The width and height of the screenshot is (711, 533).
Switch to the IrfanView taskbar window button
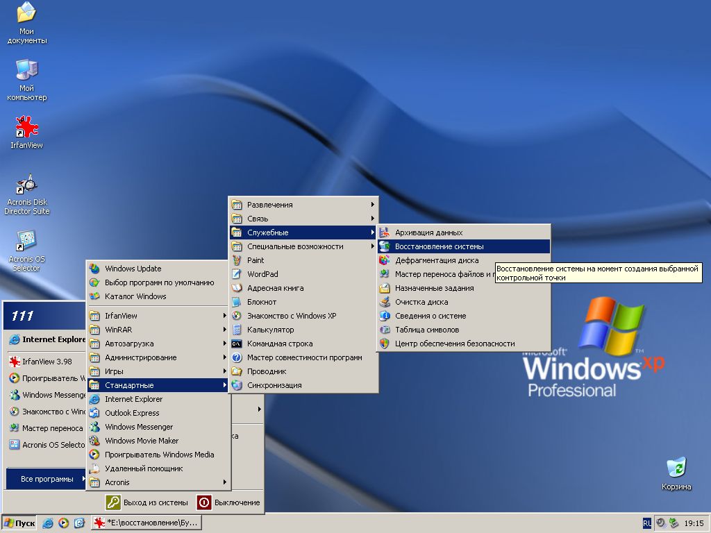147,523
